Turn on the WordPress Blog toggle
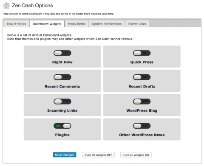Viewport: 204px width, 166px height. pyautogui.click(x=142, y=101)
